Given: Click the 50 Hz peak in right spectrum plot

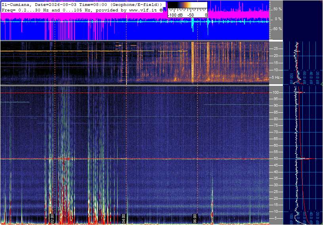Looking at the screenshot, I should (x=306, y=159).
